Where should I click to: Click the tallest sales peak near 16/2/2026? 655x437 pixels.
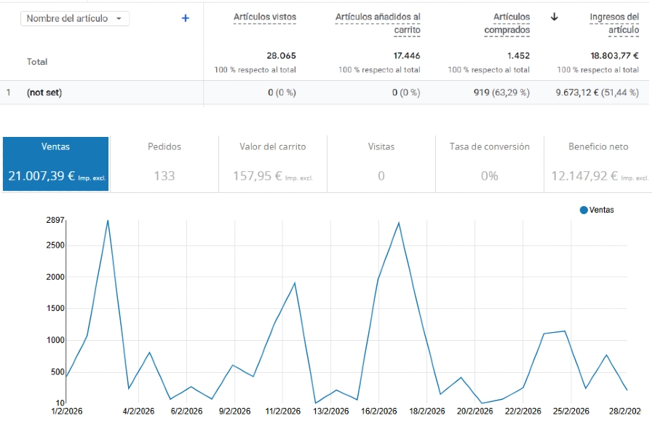pyautogui.click(x=397, y=224)
